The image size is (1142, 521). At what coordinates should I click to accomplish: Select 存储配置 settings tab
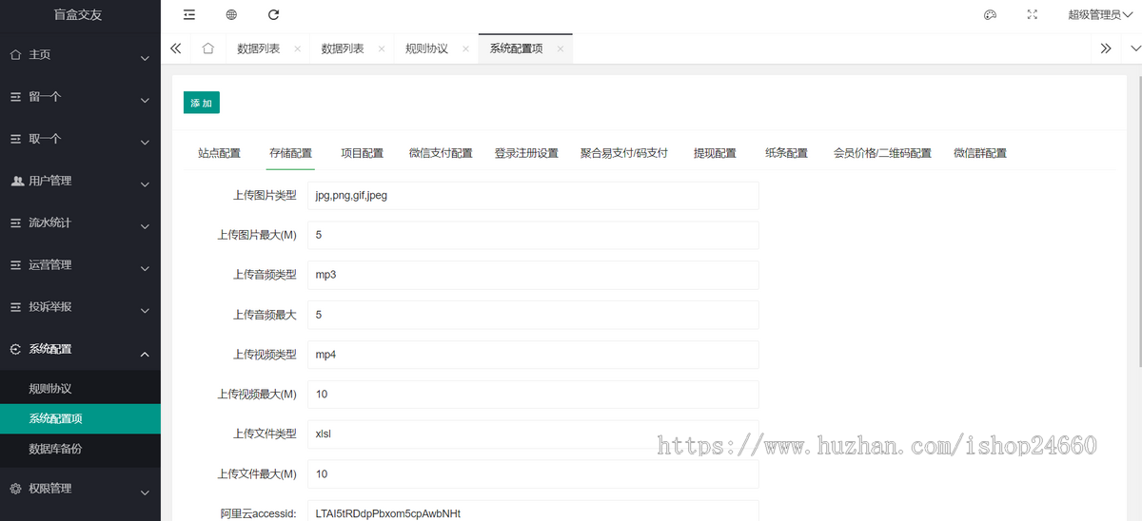pos(290,153)
